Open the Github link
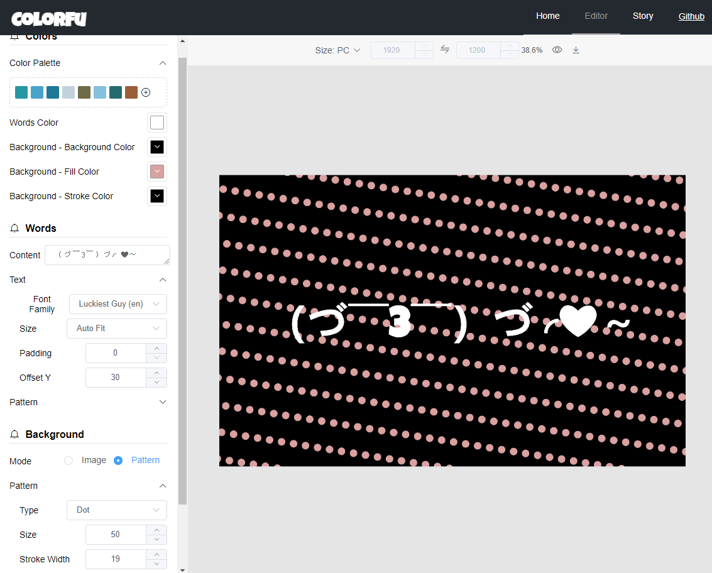The width and height of the screenshot is (712, 573). point(691,17)
